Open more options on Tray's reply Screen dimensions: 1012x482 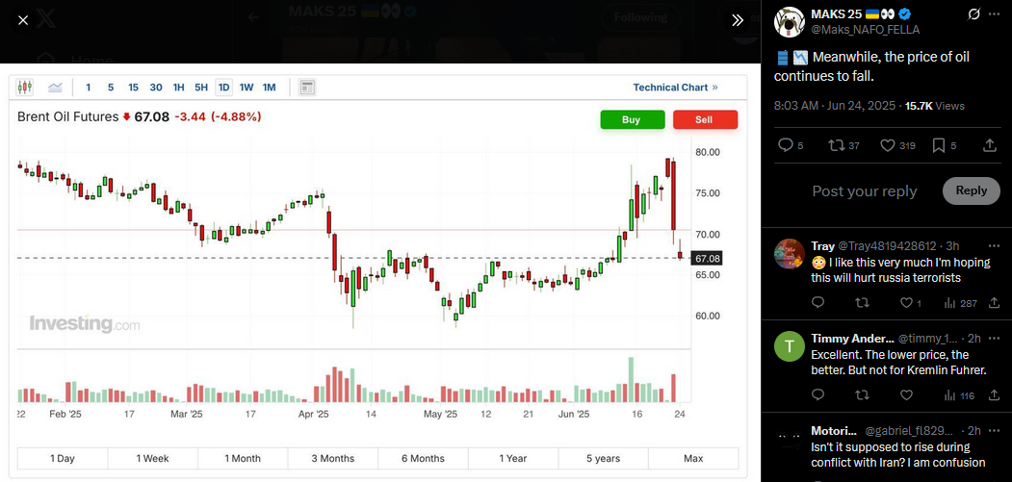(x=994, y=246)
